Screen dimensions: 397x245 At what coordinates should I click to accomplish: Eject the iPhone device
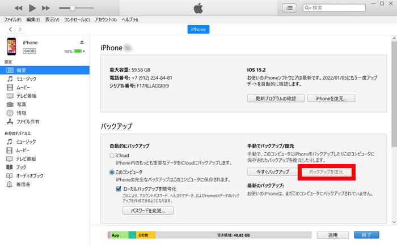(82, 42)
